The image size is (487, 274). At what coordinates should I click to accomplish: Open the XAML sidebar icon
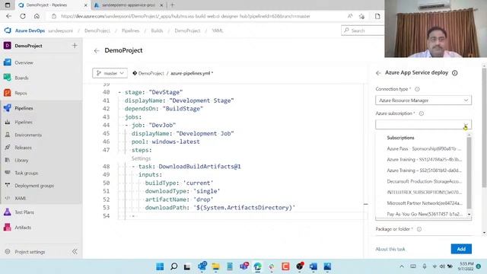(8, 198)
